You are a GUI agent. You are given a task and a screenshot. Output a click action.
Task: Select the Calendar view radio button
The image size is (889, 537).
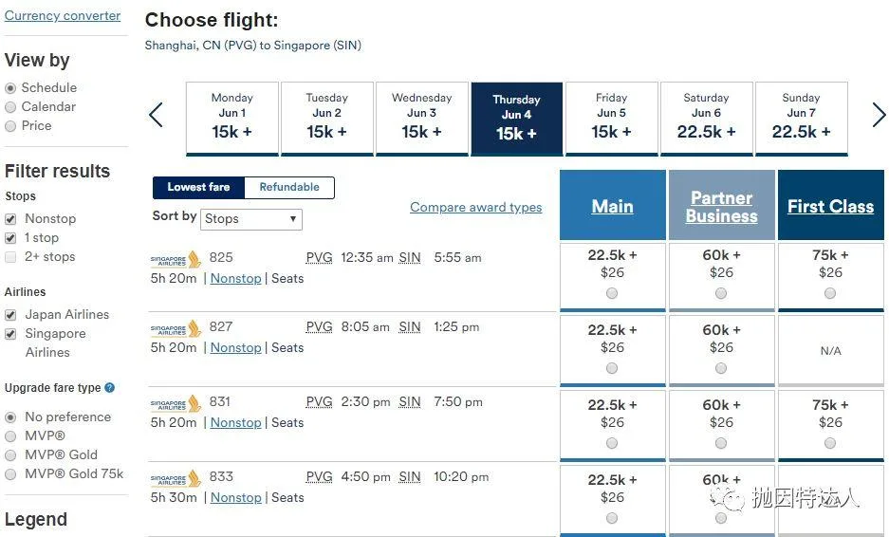click(x=10, y=107)
